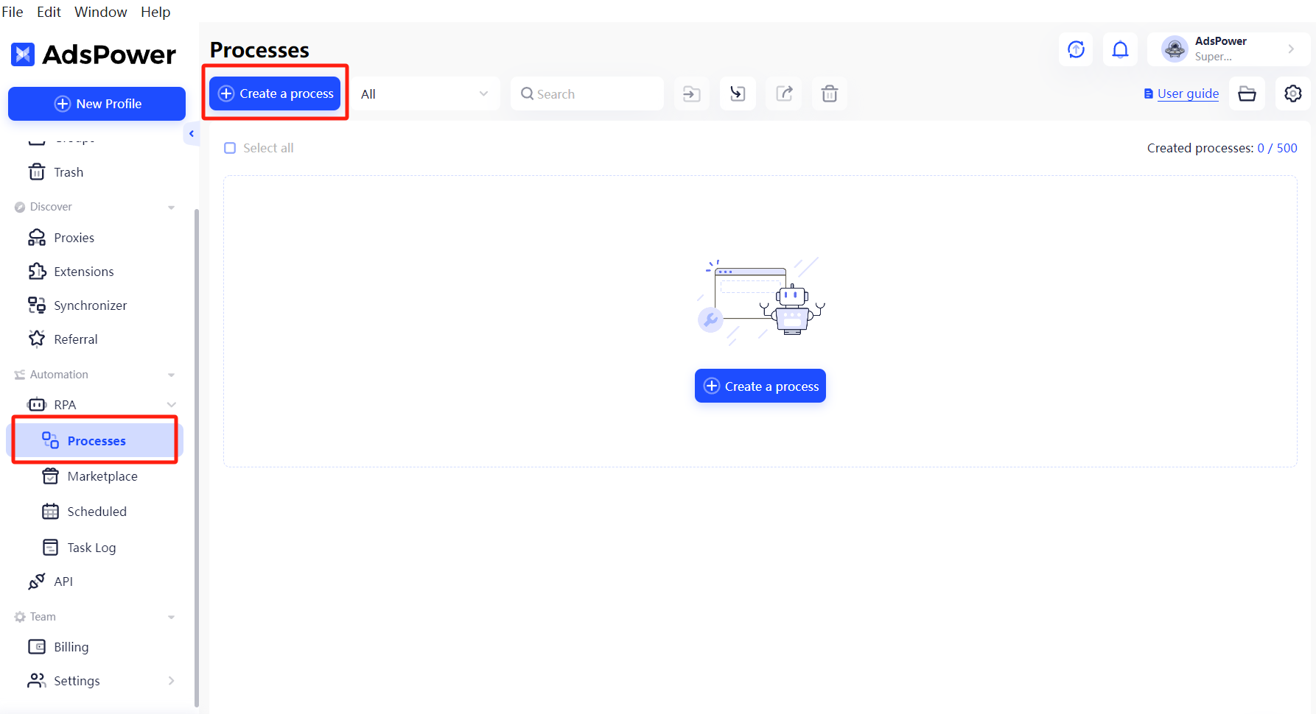Collapse the left sidebar with the arrow
The width and height of the screenshot is (1316, 714).
192,133
